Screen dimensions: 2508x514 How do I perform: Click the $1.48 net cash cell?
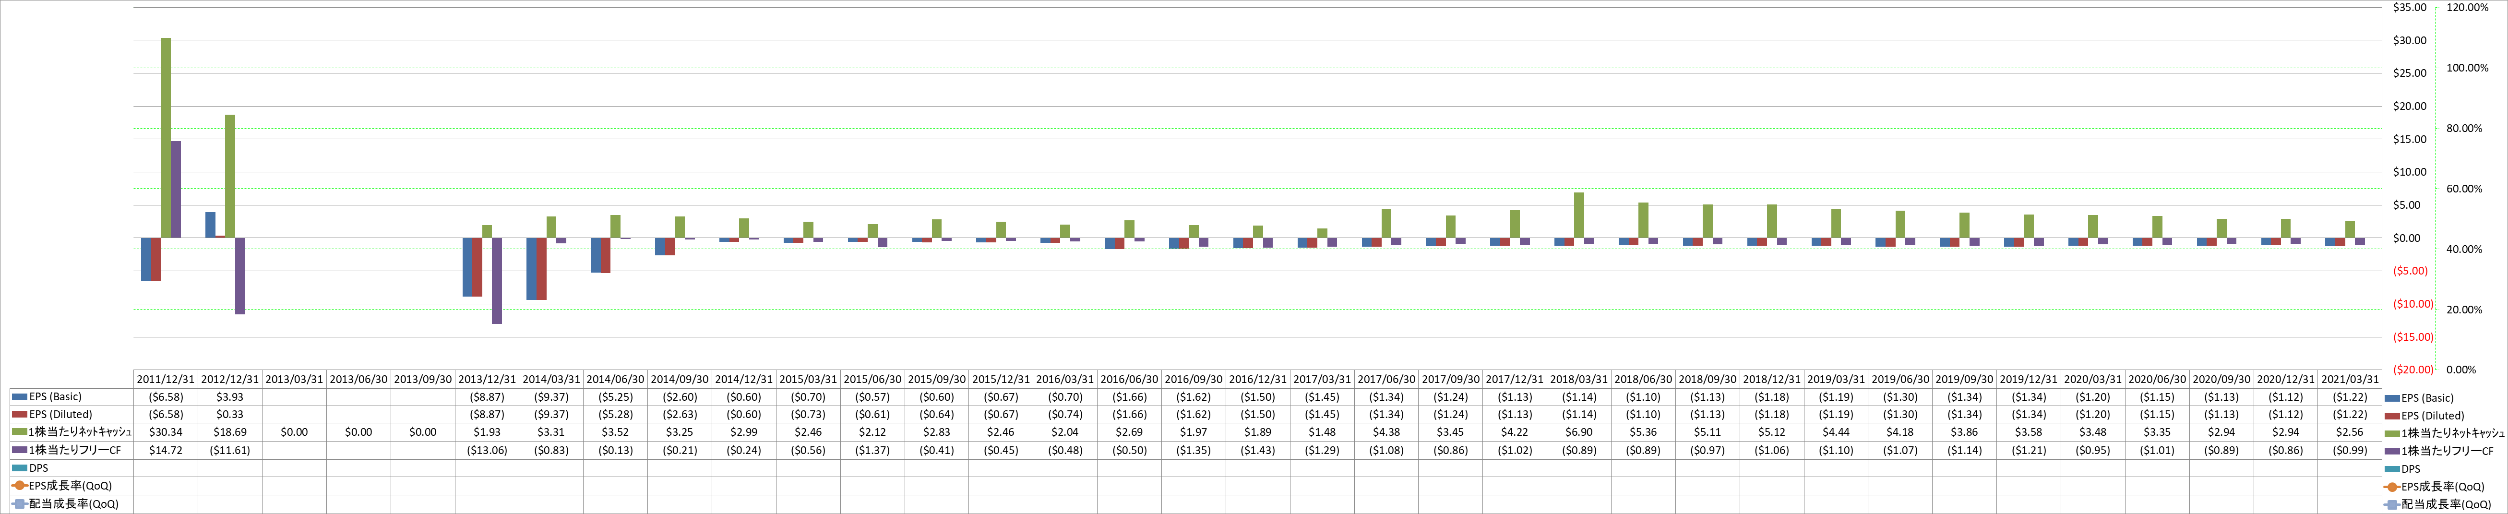click(x=1322, y=432)
